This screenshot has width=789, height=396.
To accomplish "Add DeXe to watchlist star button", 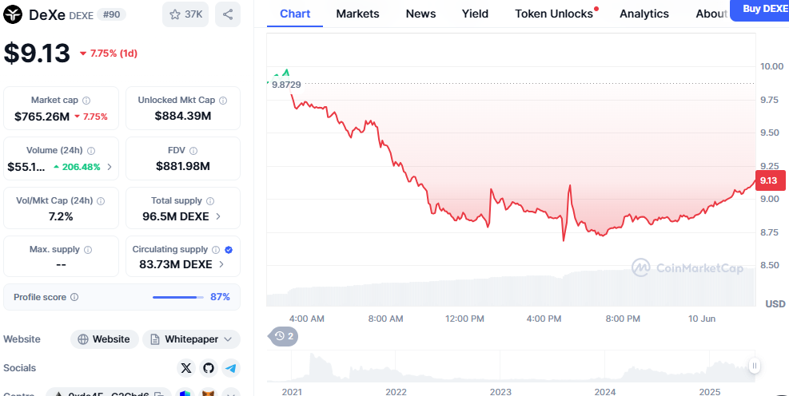I will point(185,14).
